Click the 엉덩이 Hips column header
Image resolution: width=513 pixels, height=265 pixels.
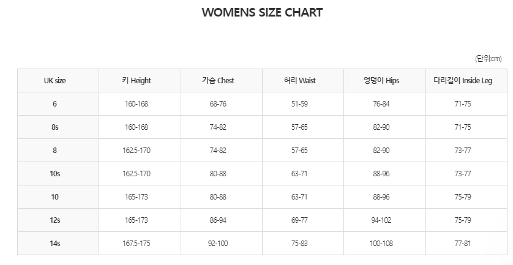pyautogui.click(x=381, y=81)
